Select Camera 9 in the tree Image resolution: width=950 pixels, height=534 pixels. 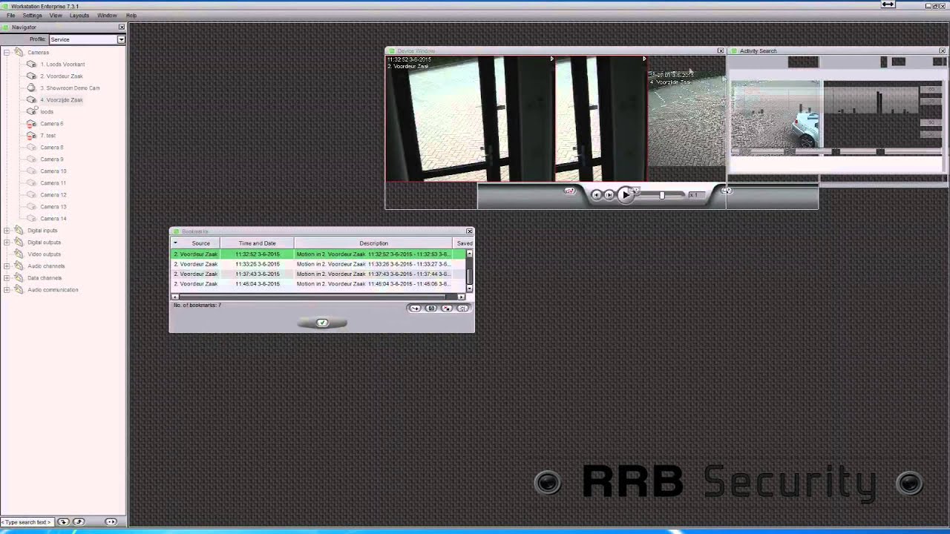pyautogui.click(x=52, y=159)
